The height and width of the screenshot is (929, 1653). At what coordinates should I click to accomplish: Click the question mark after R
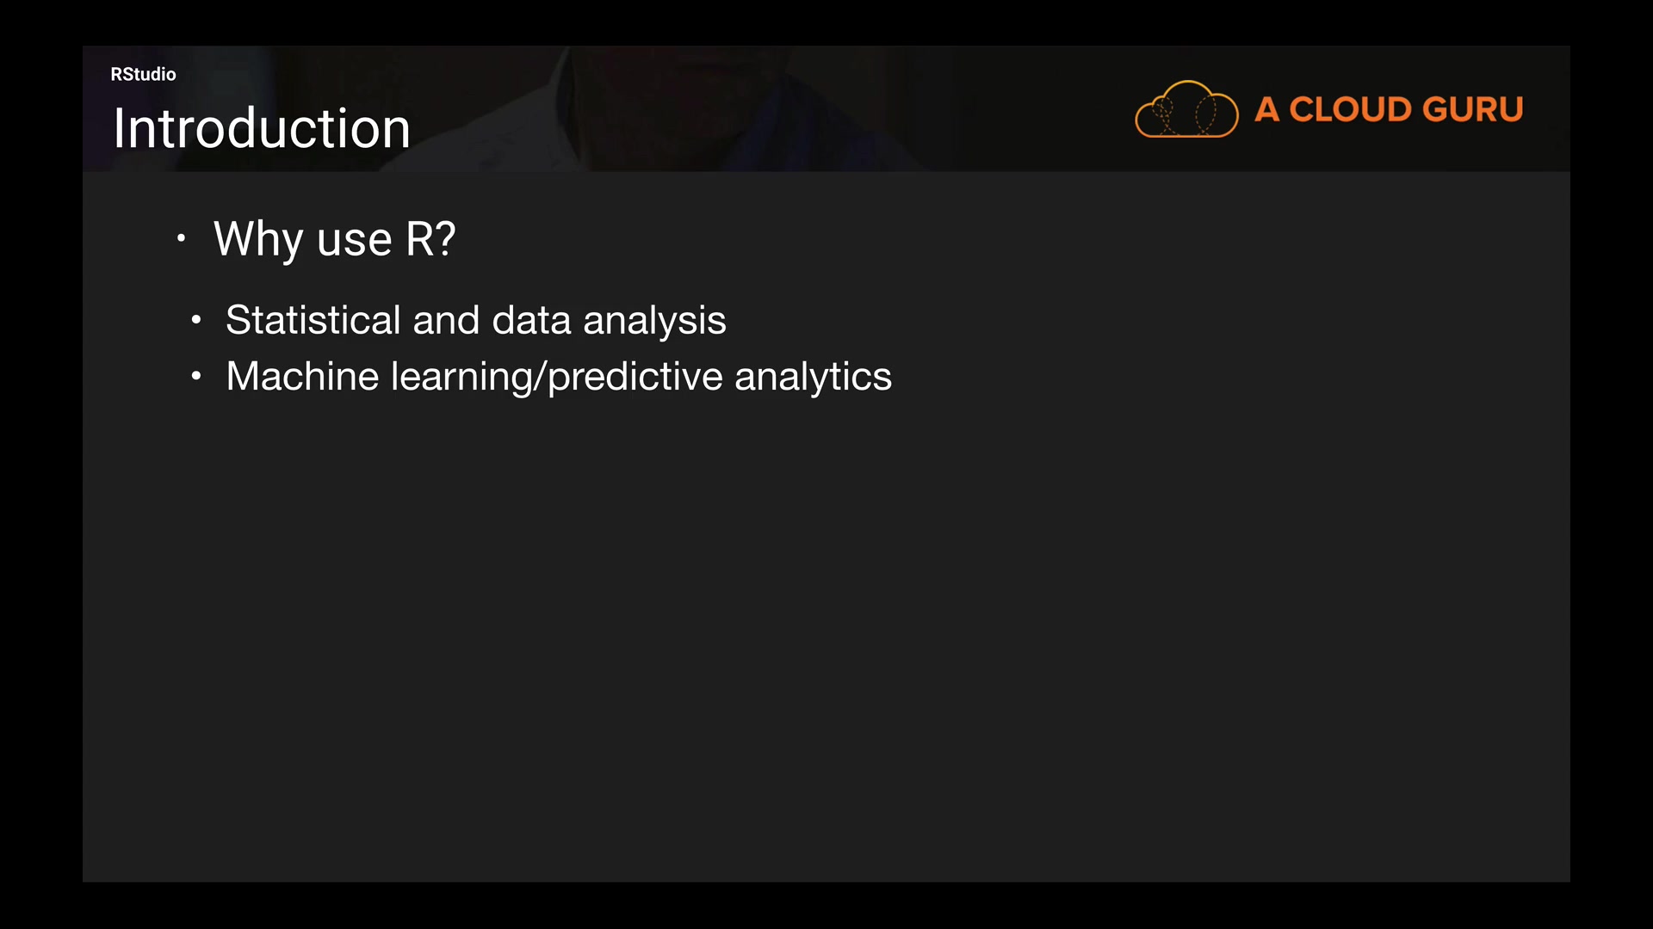[446, 238]
